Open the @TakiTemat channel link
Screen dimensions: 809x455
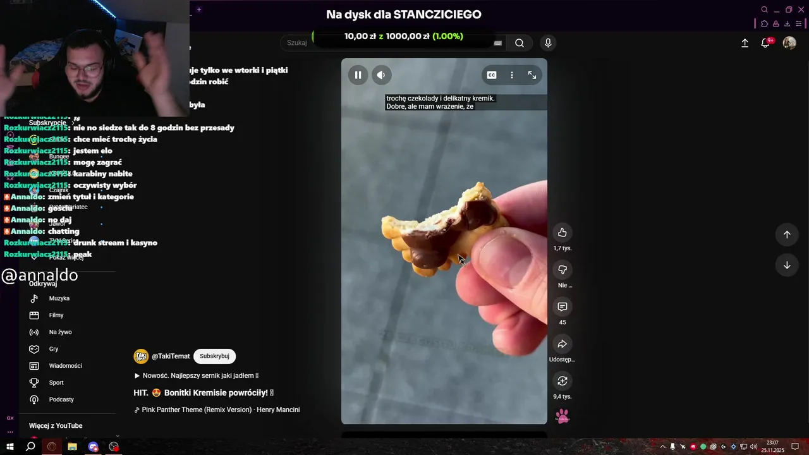[x=171, y=356]
